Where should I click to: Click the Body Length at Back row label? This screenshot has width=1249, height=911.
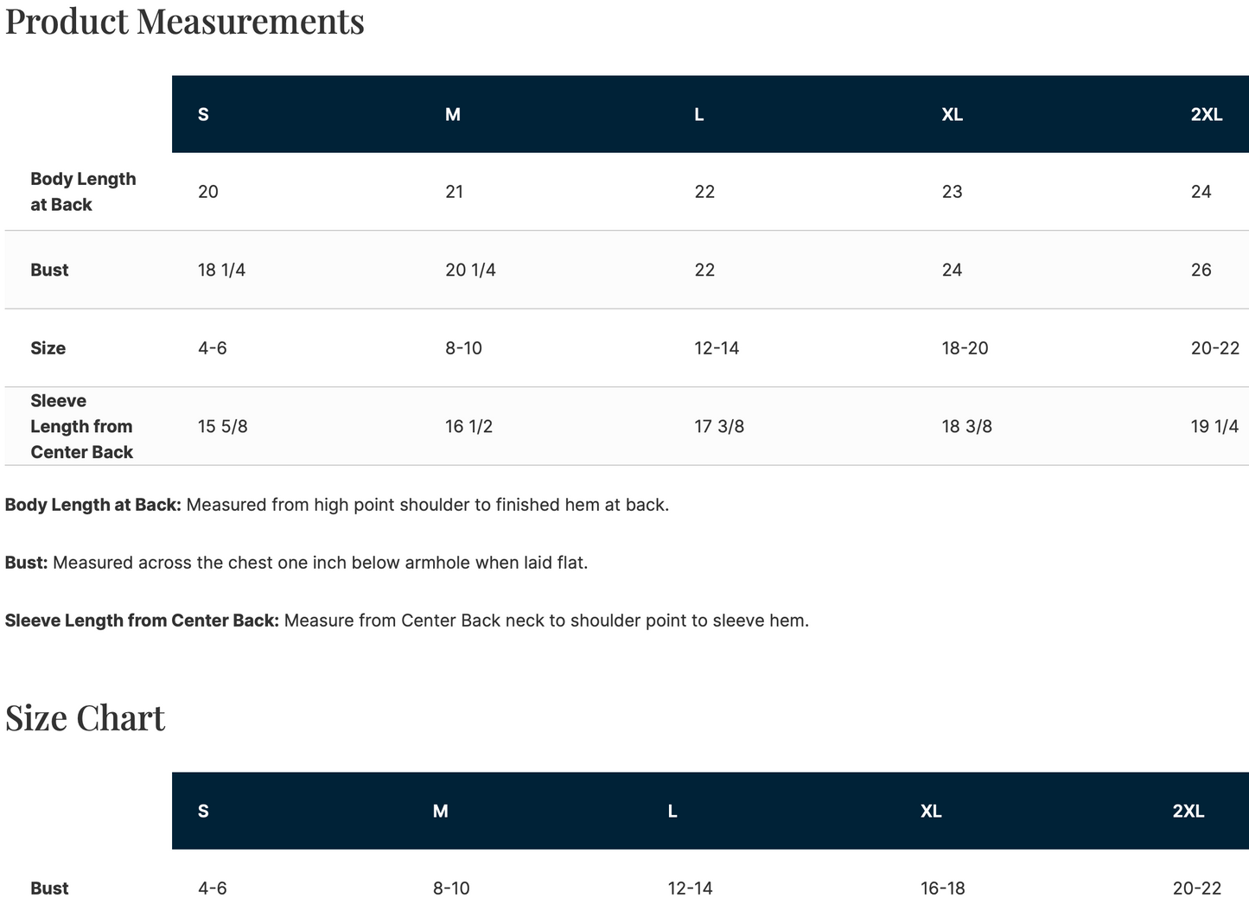(x=83, y=192)
